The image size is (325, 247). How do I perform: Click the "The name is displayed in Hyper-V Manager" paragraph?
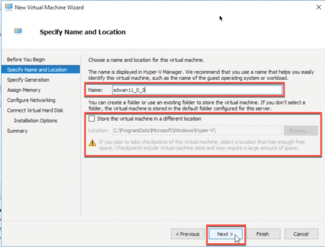coord(201,75)
